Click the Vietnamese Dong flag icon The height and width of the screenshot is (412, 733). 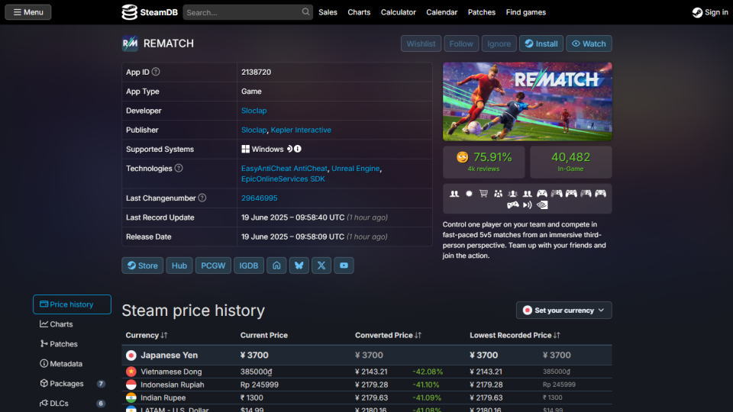coord(131,372)
